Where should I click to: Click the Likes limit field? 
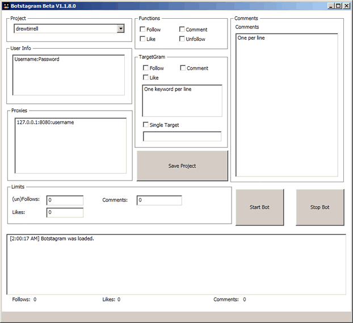click(65, 212)
